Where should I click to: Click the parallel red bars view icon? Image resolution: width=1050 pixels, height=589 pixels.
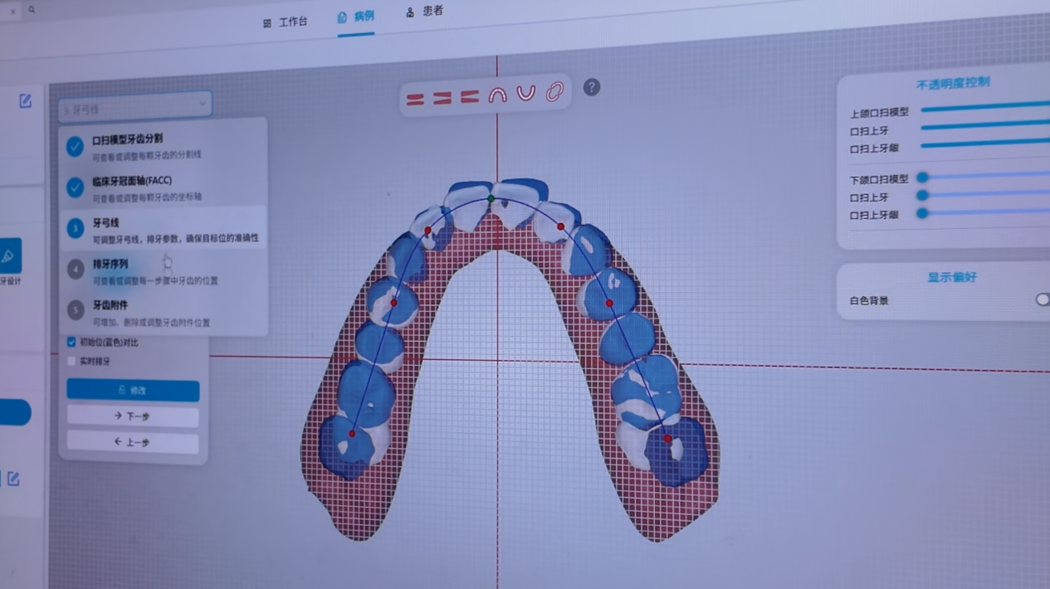tap(415, 100)
